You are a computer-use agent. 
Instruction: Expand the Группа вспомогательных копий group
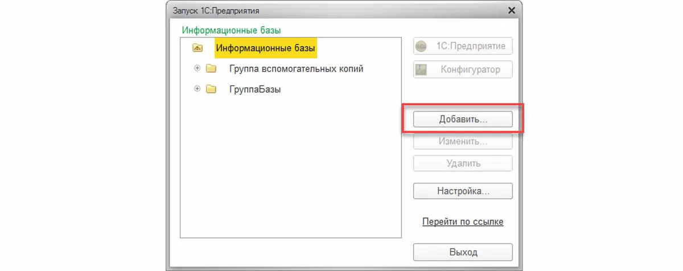coord(198,69)
